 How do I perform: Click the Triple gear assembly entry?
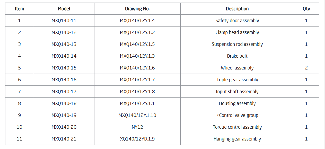pos(237,80)
